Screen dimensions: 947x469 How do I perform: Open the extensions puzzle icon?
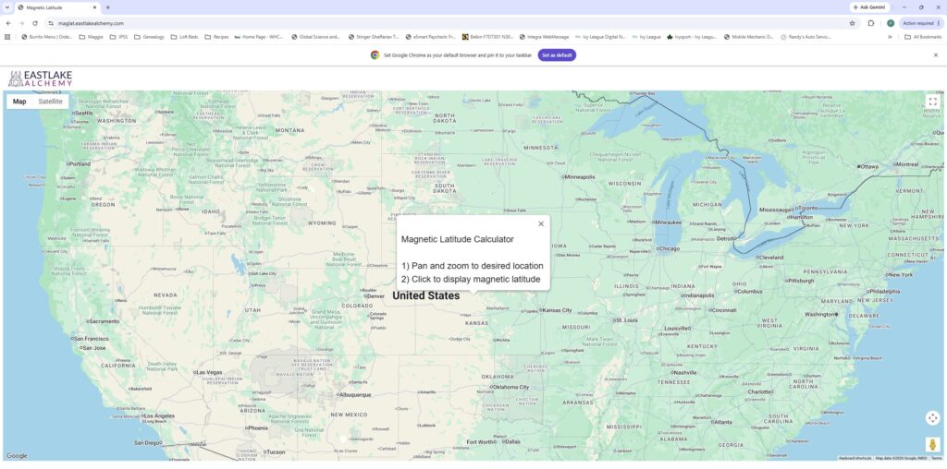(871, 23)
